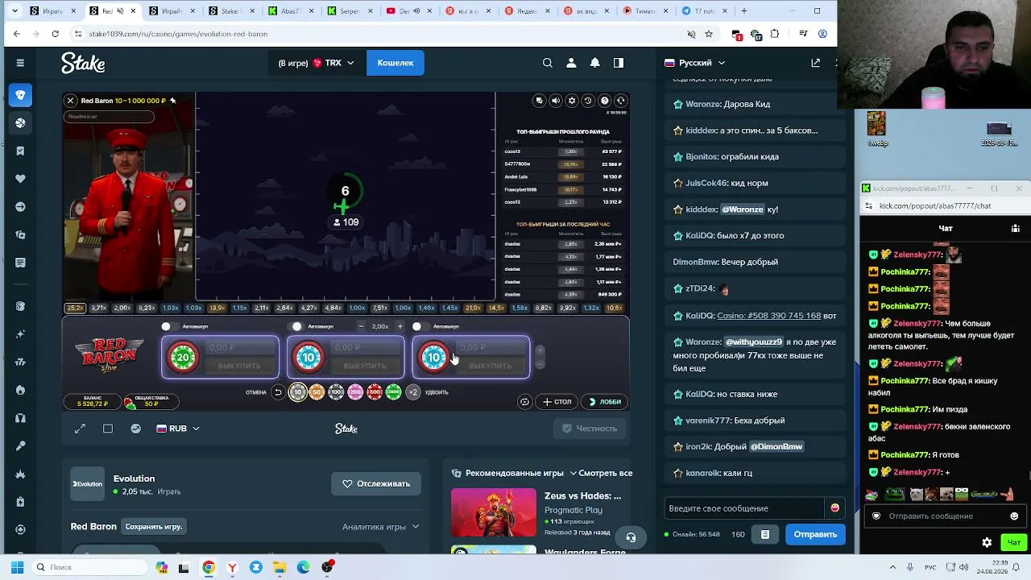Open the emoji picker in Stake chat

click(x=834, y=508)
